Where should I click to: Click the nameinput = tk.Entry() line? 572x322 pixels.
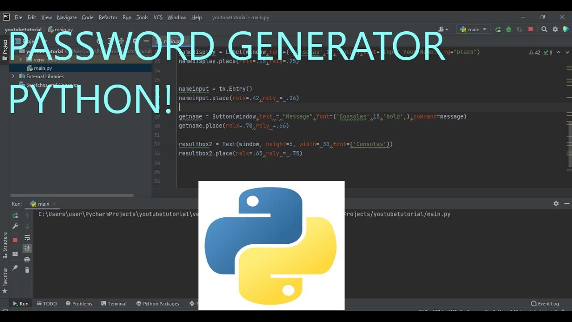[215, 89]
